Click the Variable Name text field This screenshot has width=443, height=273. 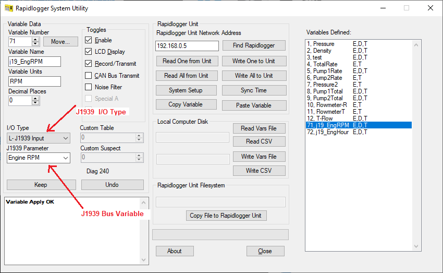(34, 62)
